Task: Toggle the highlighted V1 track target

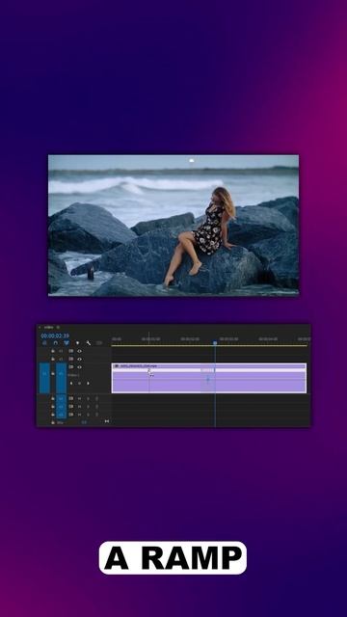Action: tap(61, 378)
